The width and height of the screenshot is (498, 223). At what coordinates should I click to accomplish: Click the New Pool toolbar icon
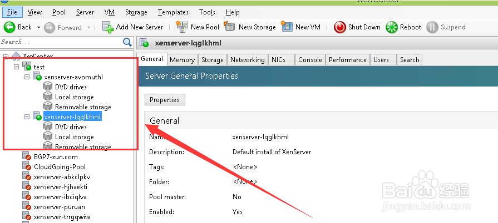point(182,27)
